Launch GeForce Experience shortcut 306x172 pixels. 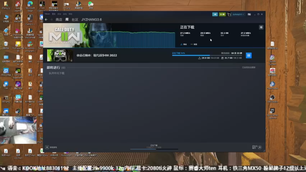18,73
